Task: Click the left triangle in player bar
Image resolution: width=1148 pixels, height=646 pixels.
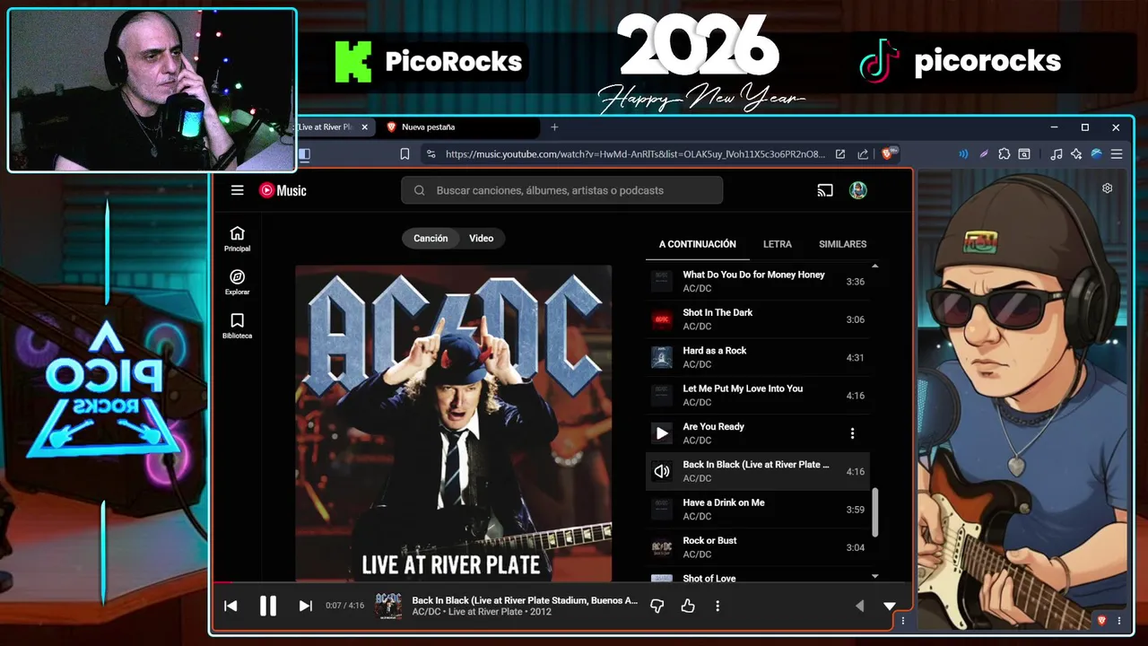Action: click(859, 606)
